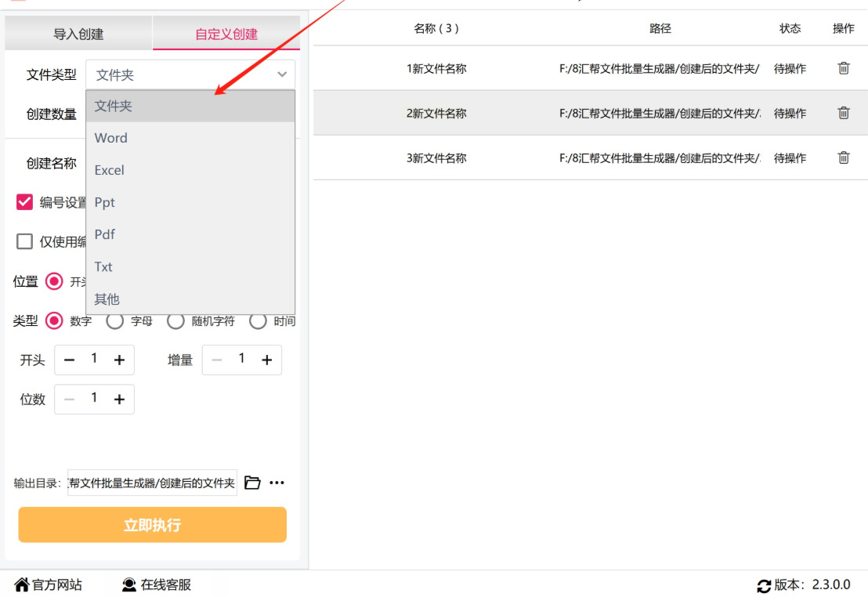Screen dimensions: 868x597
Task: Select row 2新文件名称
Action: coord(590,113)
